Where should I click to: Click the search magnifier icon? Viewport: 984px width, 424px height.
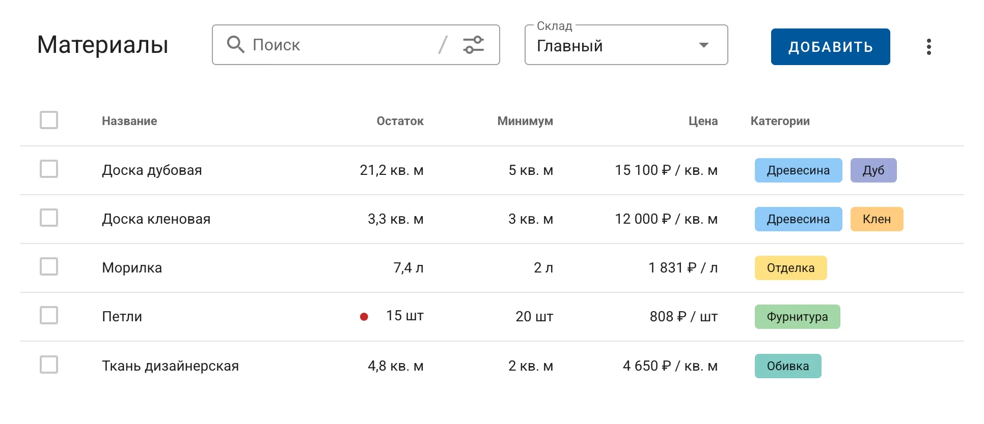[235, 45]
